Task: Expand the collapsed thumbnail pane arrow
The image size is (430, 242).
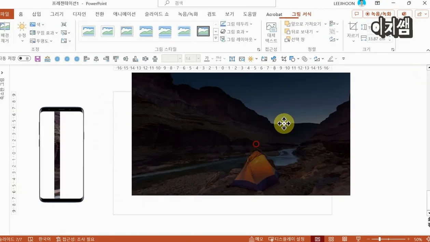Action: pos(2,73)
